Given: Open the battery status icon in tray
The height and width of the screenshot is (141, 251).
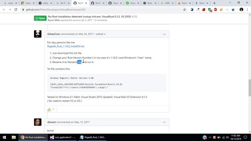Looking at the screenshot, I should (219, 137).
